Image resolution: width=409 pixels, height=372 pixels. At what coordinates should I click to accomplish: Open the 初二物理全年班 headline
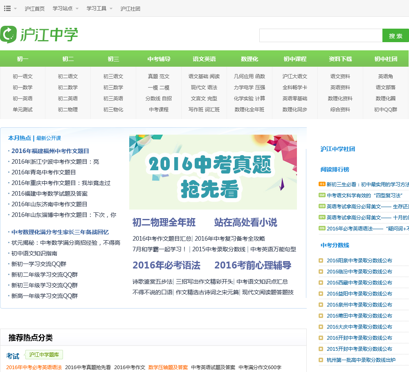coord(164,222)
